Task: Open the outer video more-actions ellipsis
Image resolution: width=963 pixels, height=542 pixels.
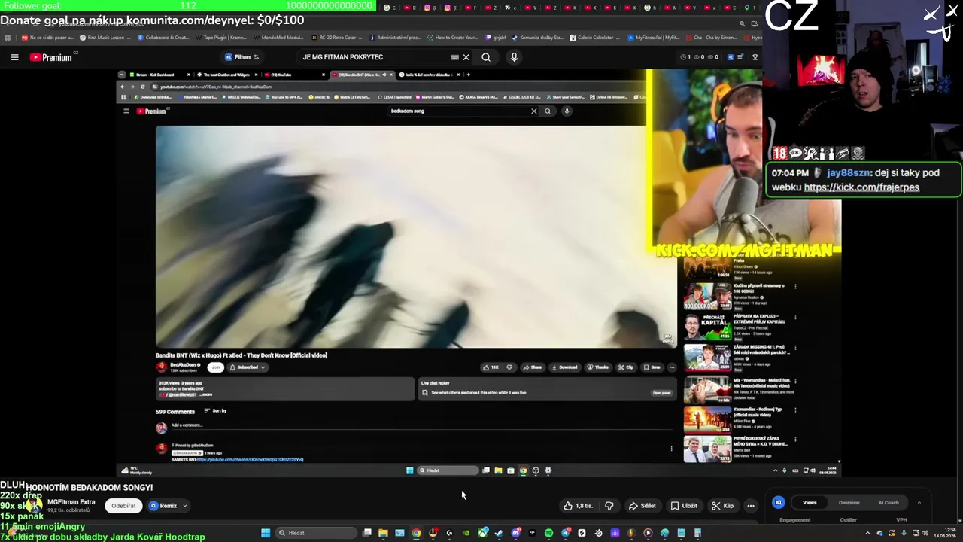Action: [751, 506]
